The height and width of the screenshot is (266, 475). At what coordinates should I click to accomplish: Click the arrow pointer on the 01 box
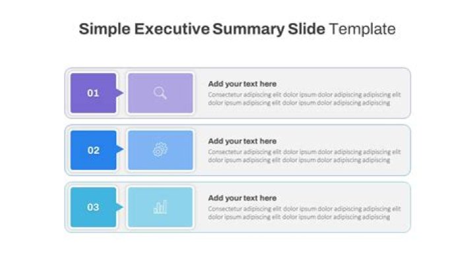(x=120, y=93)
